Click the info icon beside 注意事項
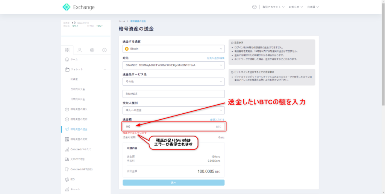Viewport: 385px width, 194px height. tap(232, 43)
